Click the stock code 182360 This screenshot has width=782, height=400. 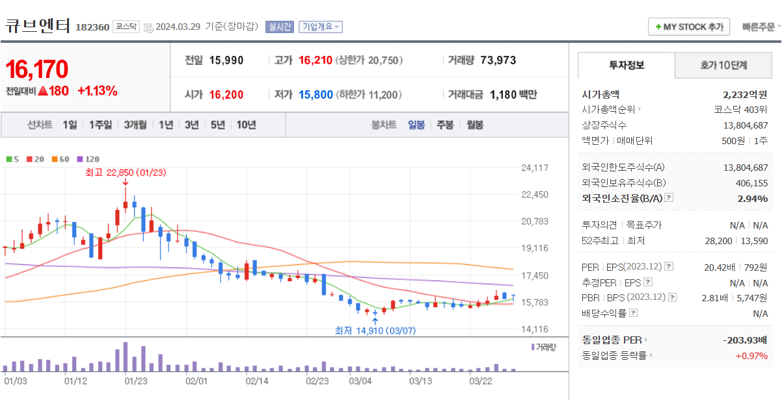(92, 27)
